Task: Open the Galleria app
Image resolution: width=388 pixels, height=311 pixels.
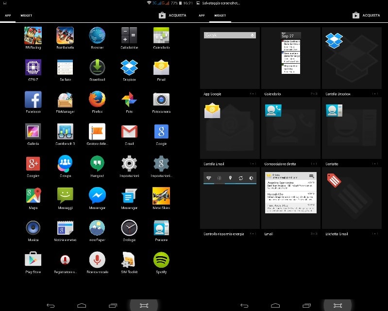Action: click(33, 132)
